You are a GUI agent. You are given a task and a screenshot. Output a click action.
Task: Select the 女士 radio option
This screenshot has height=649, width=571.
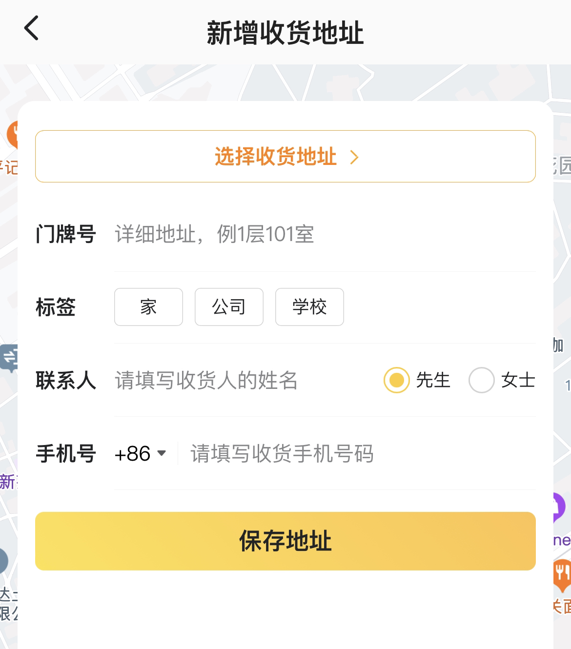click(x=482, y=380)
